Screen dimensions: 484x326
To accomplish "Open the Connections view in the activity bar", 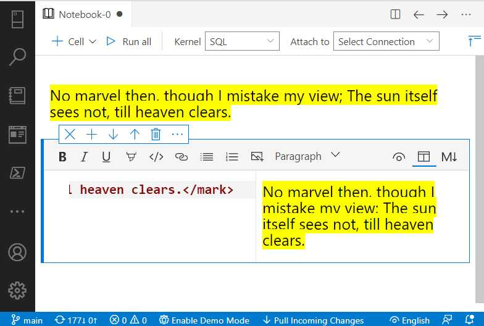I will (x=17, y=19).
